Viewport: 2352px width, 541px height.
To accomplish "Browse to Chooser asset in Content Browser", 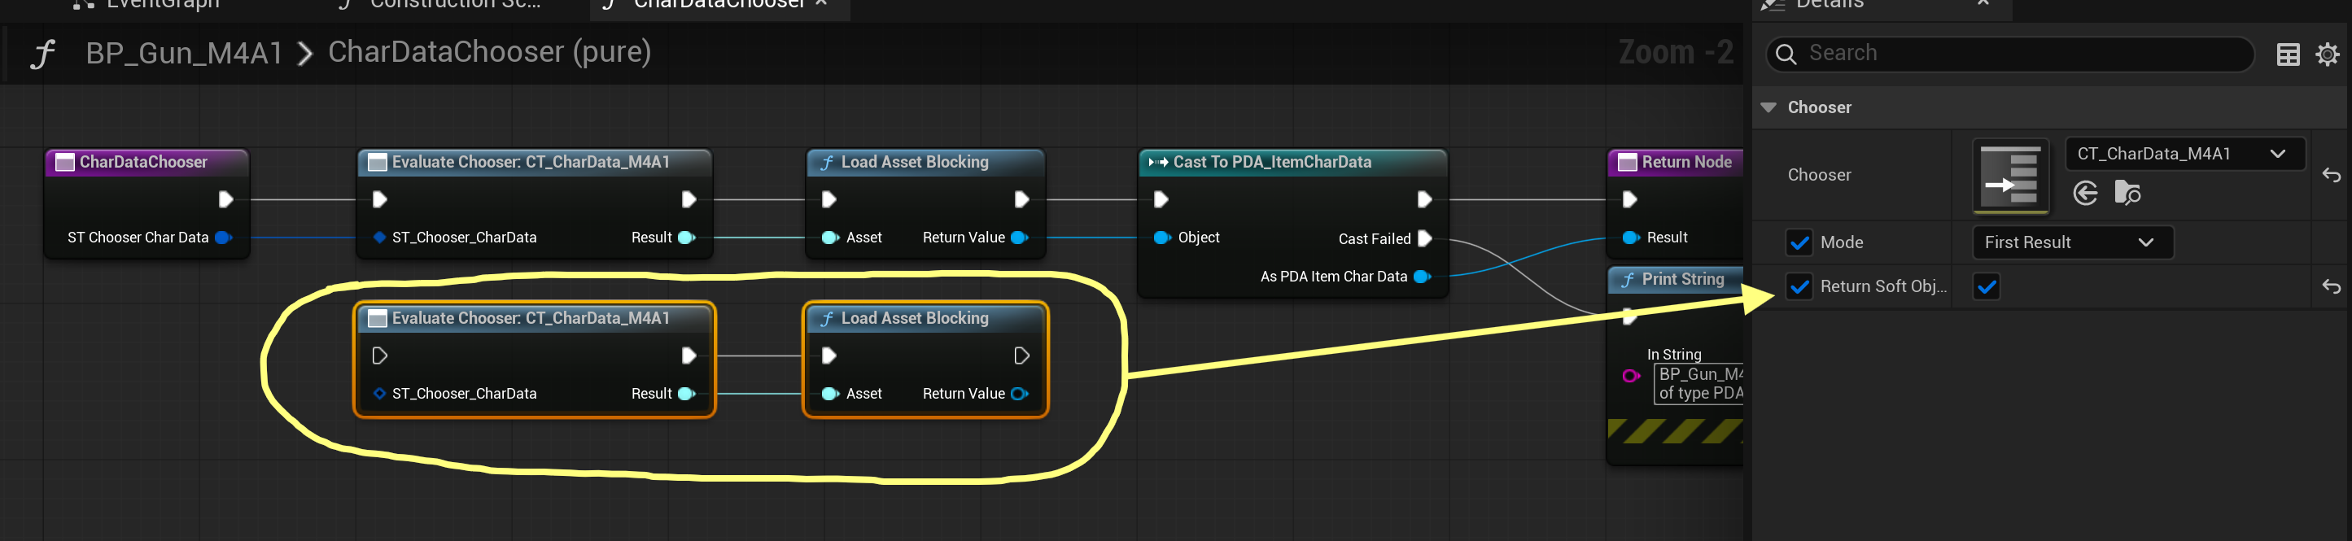I will tap(2127, 194).
